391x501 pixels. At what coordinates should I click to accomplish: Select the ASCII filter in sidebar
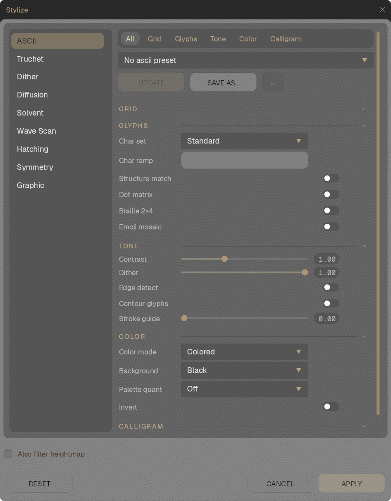click(x=57, y=41)
